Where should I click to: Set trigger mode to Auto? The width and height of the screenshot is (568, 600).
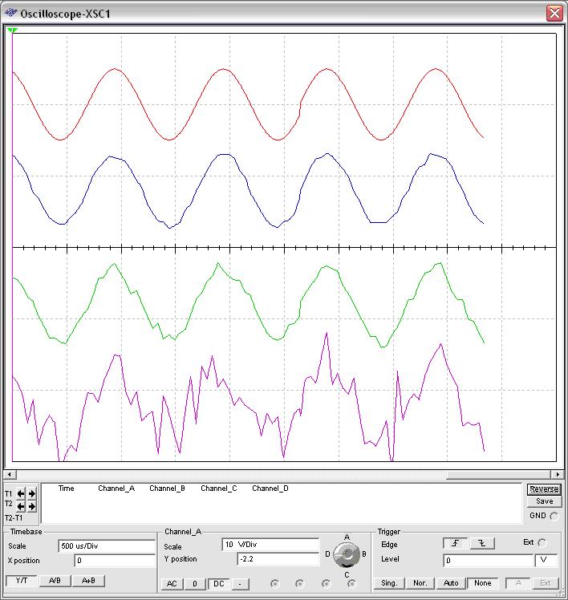(451, 583)
